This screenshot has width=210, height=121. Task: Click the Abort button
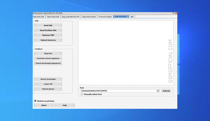[x=44, y=105]
